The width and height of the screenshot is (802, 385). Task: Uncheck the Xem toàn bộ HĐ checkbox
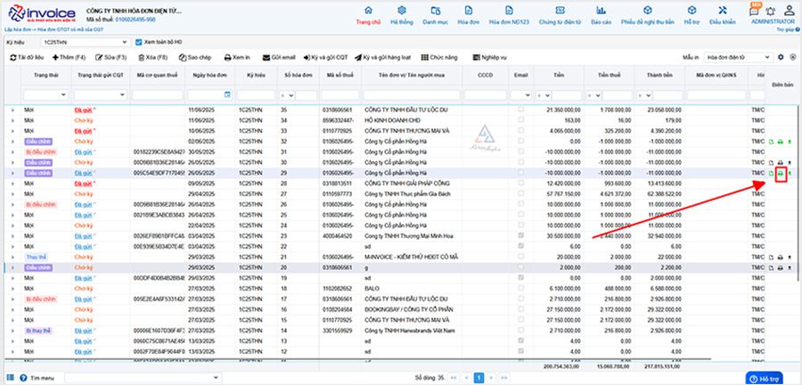139,42
